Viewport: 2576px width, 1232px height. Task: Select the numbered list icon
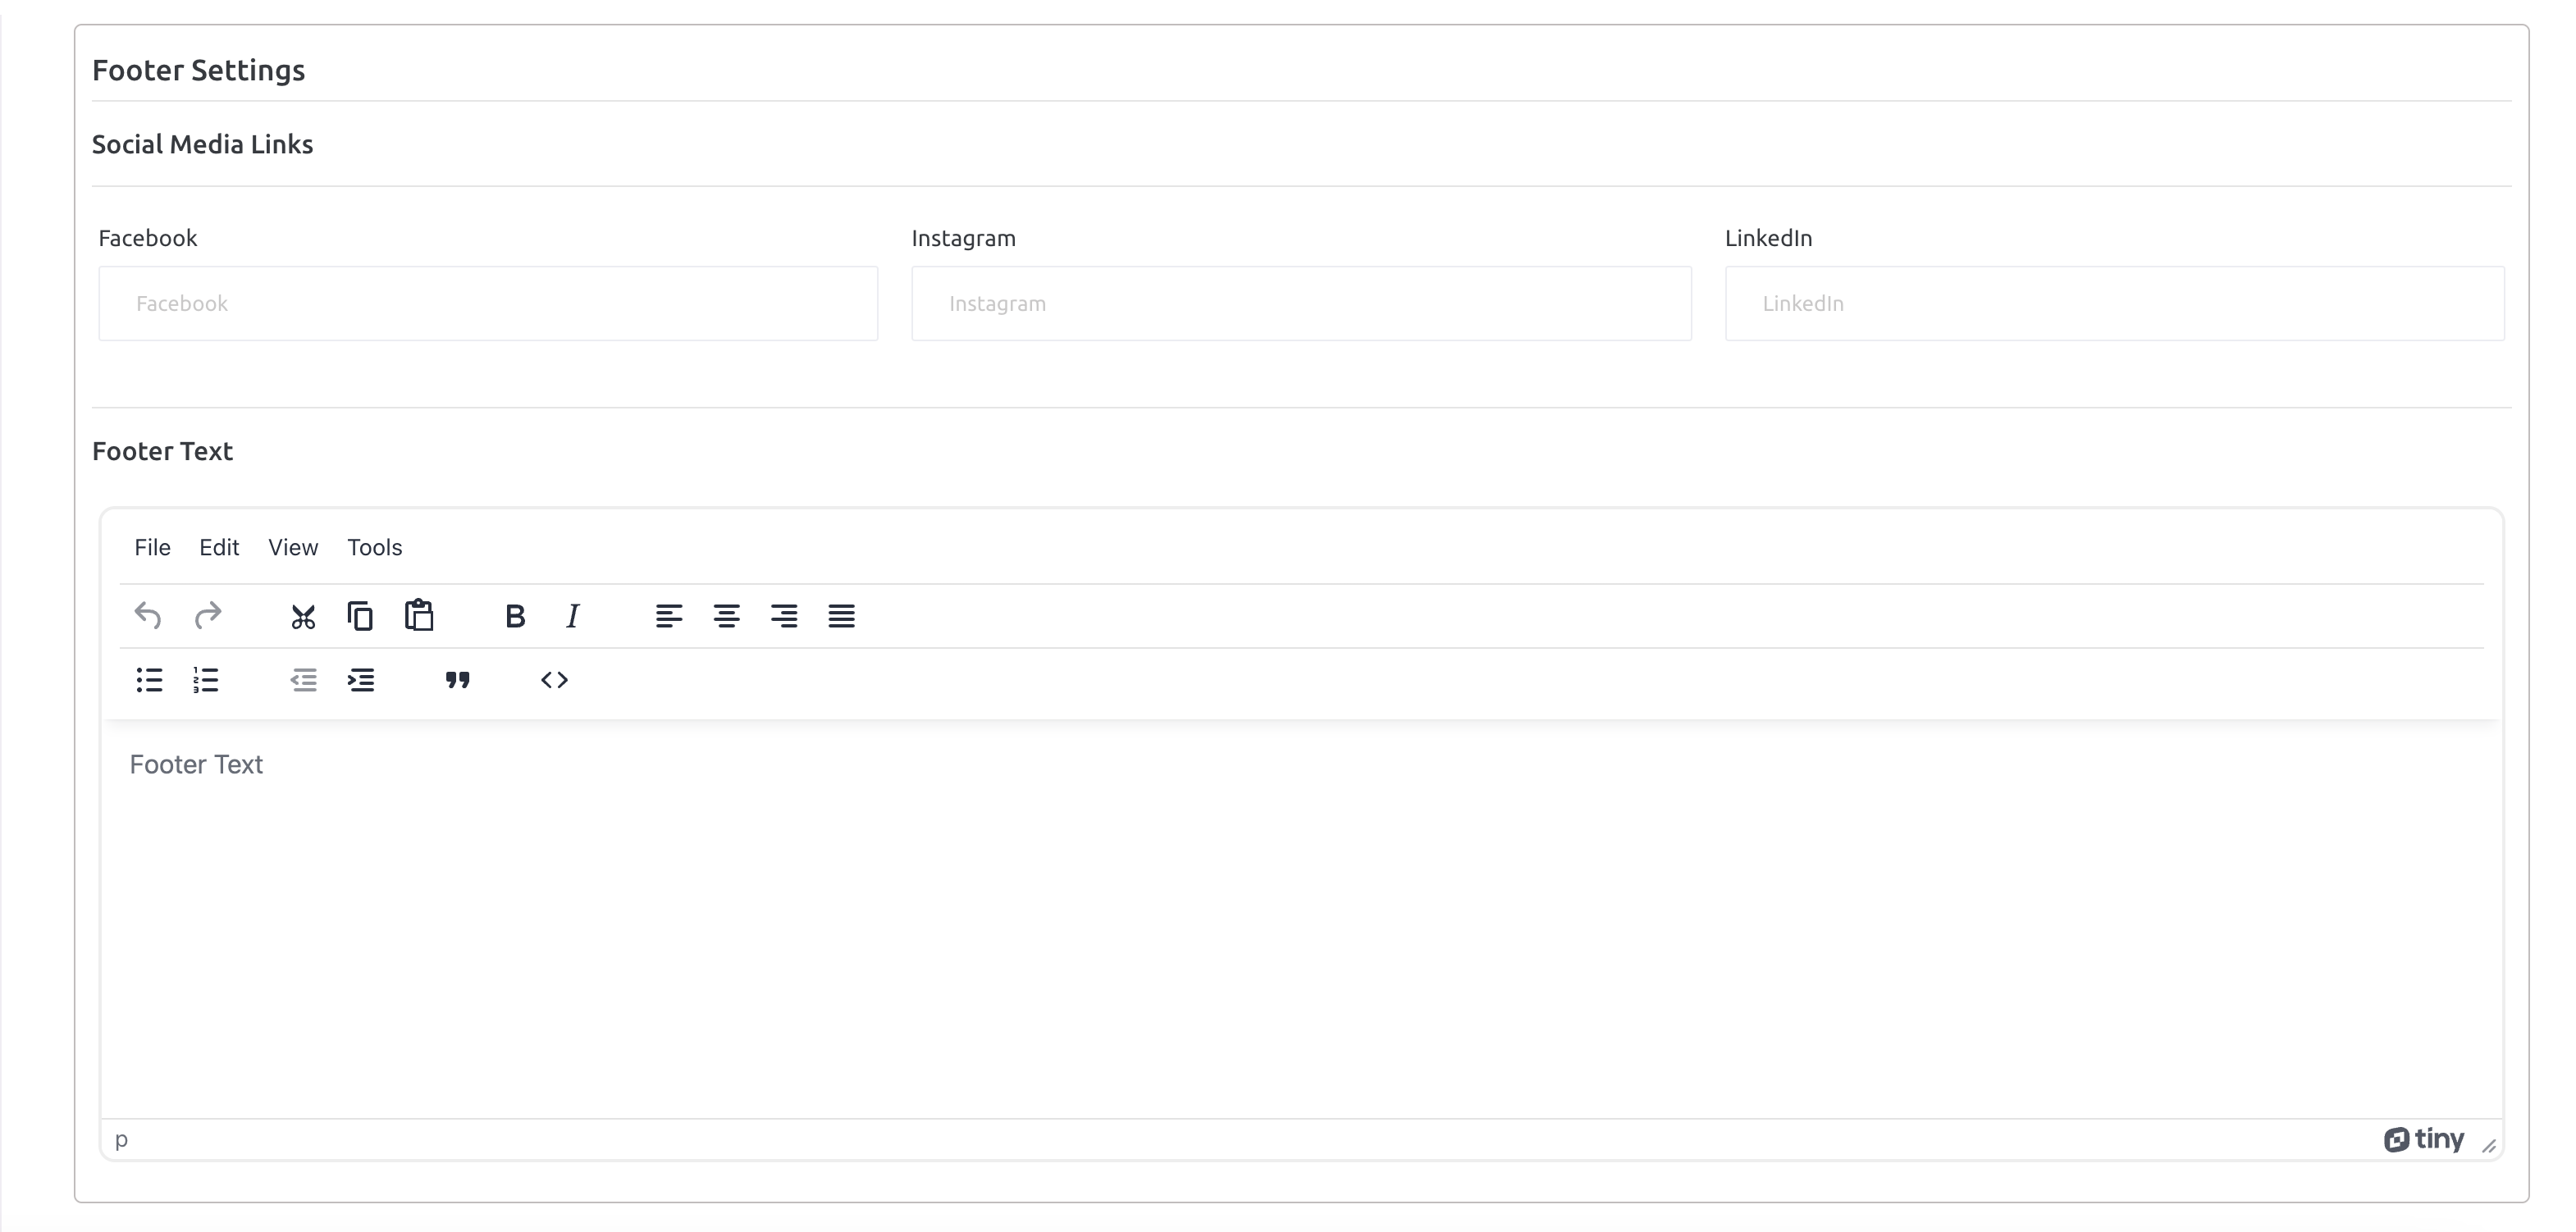(x=205, y=680)
